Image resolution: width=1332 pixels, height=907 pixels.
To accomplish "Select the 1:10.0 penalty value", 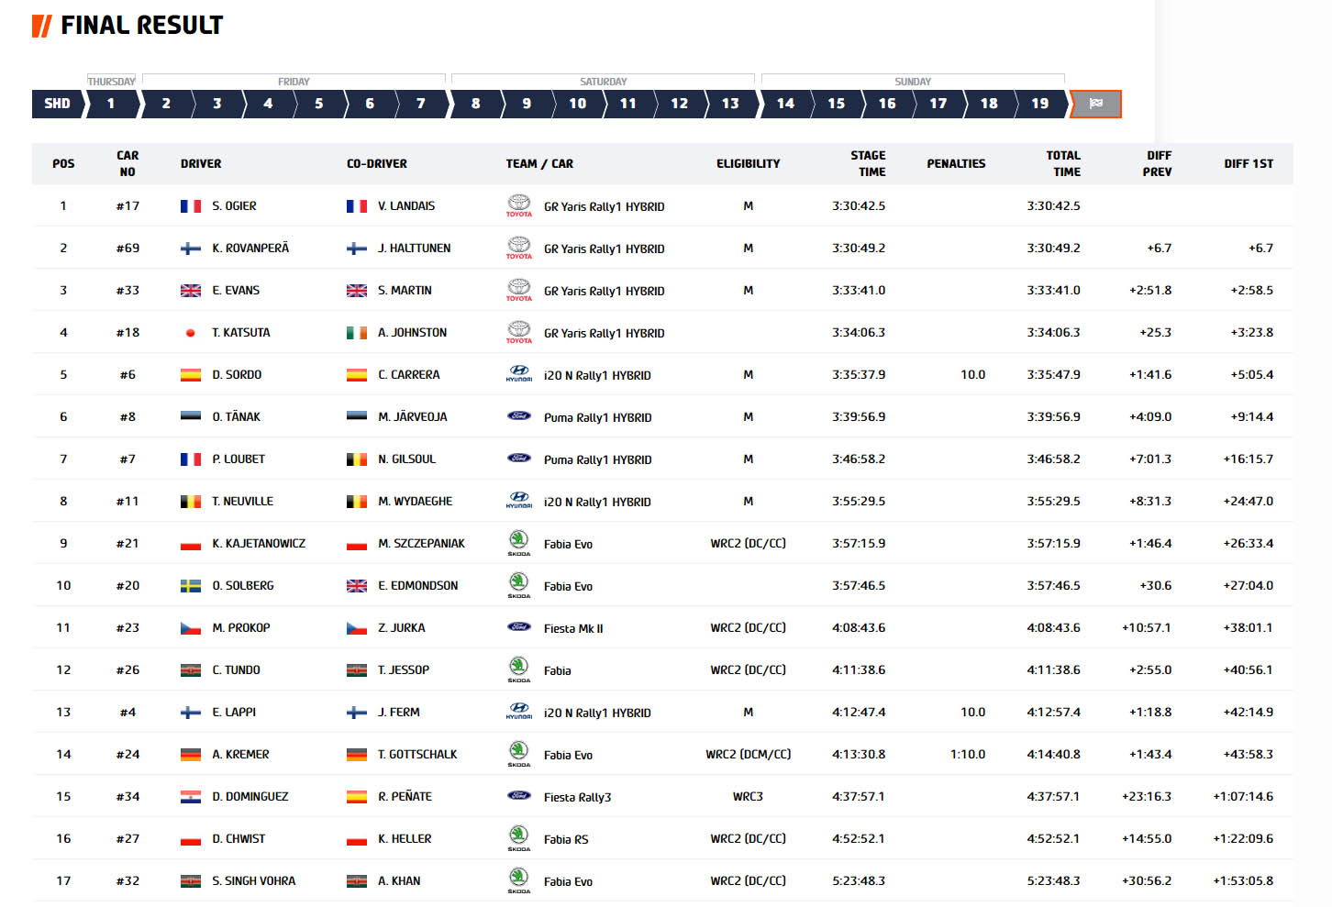I will pyautogui.click(x=968, y=755).
